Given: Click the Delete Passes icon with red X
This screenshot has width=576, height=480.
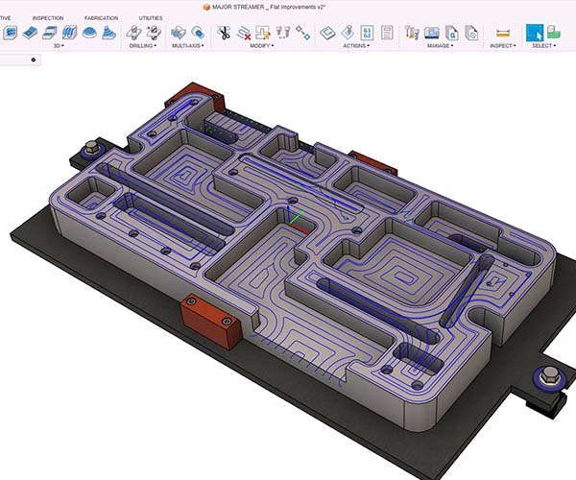Looking at the screenshot, I should pyautogui.click(x=243, y=33).
